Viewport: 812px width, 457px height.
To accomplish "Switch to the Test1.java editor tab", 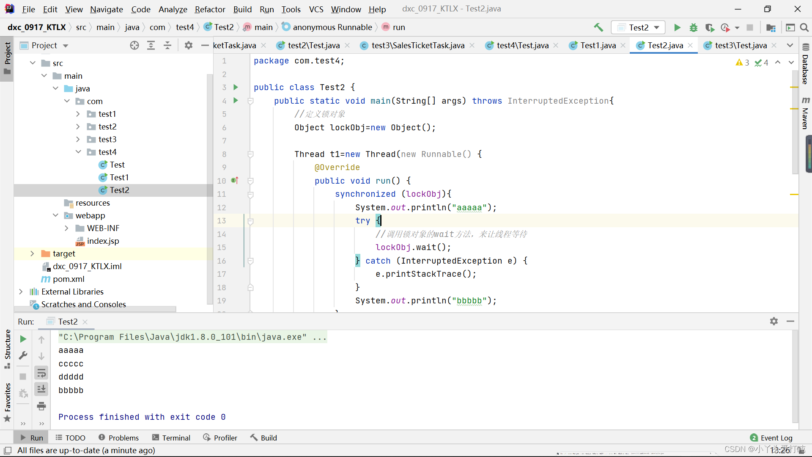I will 598,45.
